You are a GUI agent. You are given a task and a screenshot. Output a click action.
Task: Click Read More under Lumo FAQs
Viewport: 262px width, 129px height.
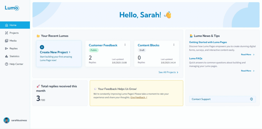point(246,71)
